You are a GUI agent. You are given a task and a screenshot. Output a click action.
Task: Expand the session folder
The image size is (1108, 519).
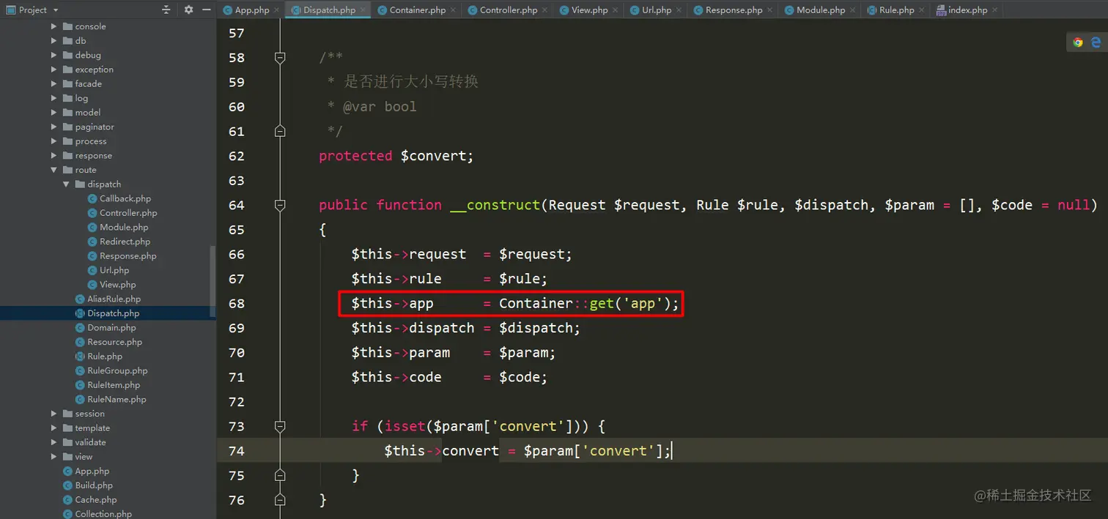click(54, 414)
